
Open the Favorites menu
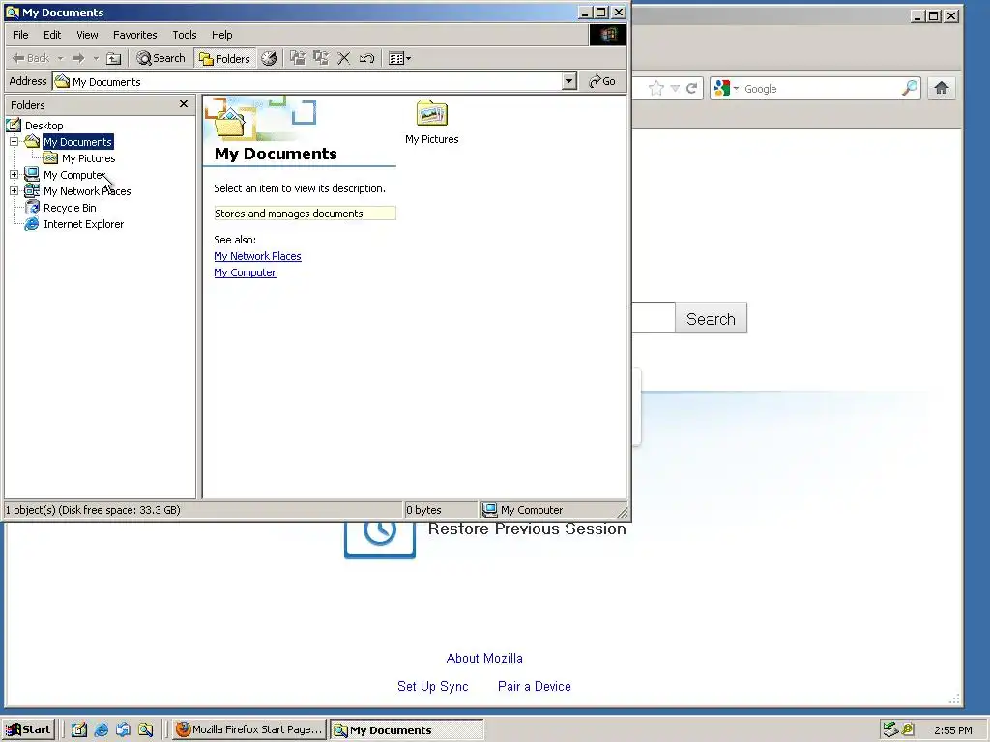pos(134,35)
